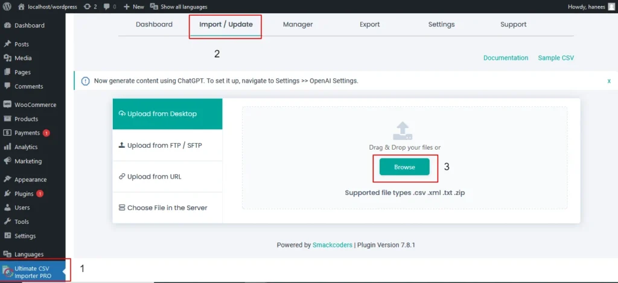Dismiss the ChatGPT notice with x

tap(609, 81)
